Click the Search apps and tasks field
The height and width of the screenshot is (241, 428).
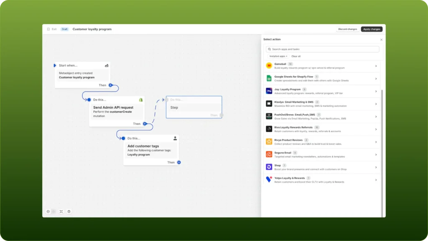point(323,49)
